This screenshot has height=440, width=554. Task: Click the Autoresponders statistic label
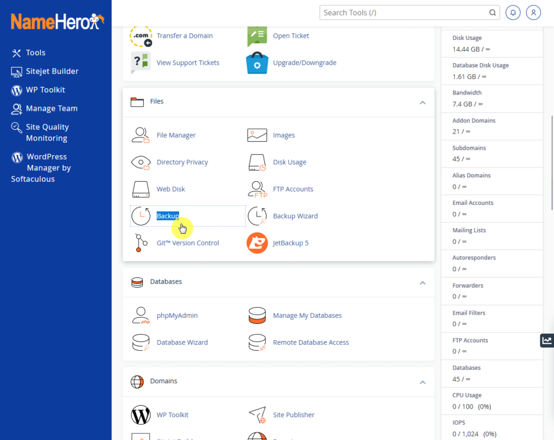tap(474, 258)
